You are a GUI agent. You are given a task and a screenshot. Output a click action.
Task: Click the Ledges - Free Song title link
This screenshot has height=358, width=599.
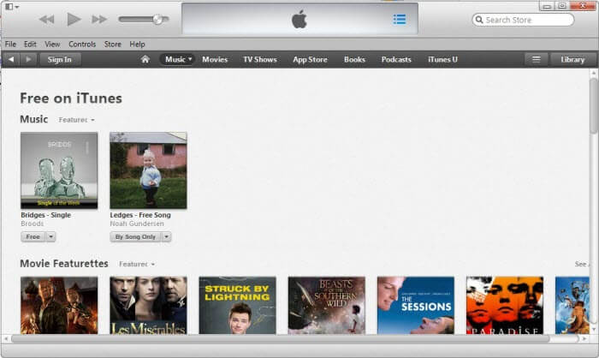tap(140, 215)
